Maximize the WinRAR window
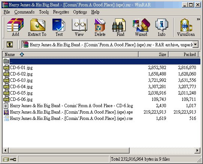 pyautogui.click(x=191, y=5)
